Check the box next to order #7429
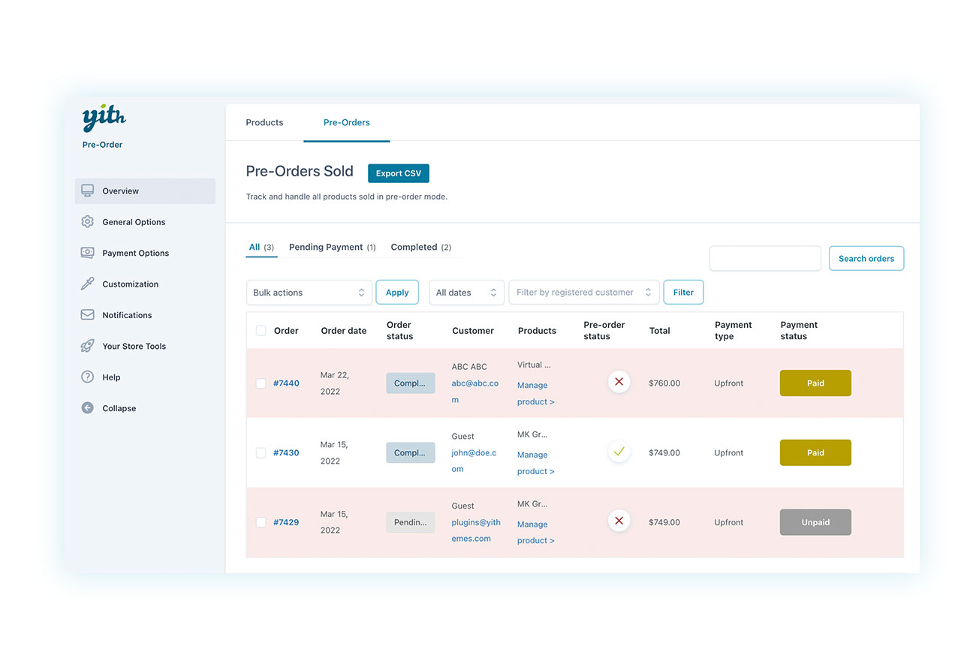This screenshot has height=652, width=976. tap(261, 522)
